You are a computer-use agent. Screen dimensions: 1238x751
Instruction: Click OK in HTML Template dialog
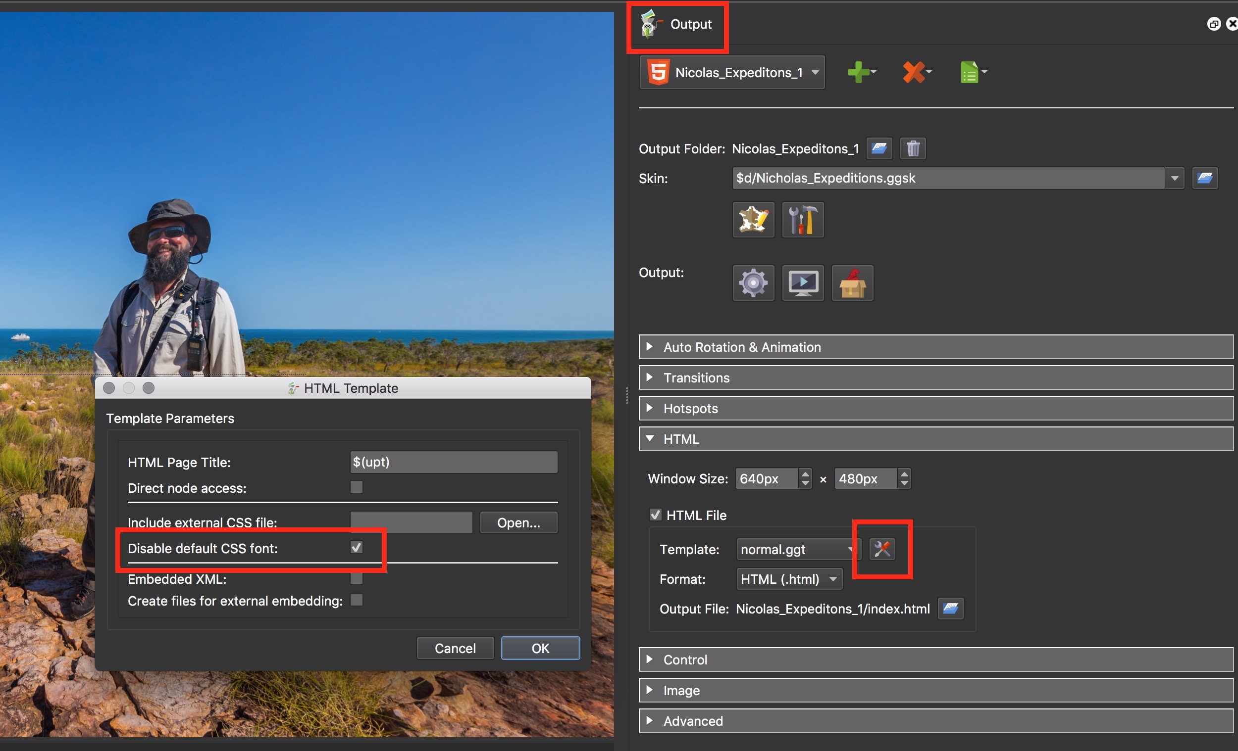point(541,648)
